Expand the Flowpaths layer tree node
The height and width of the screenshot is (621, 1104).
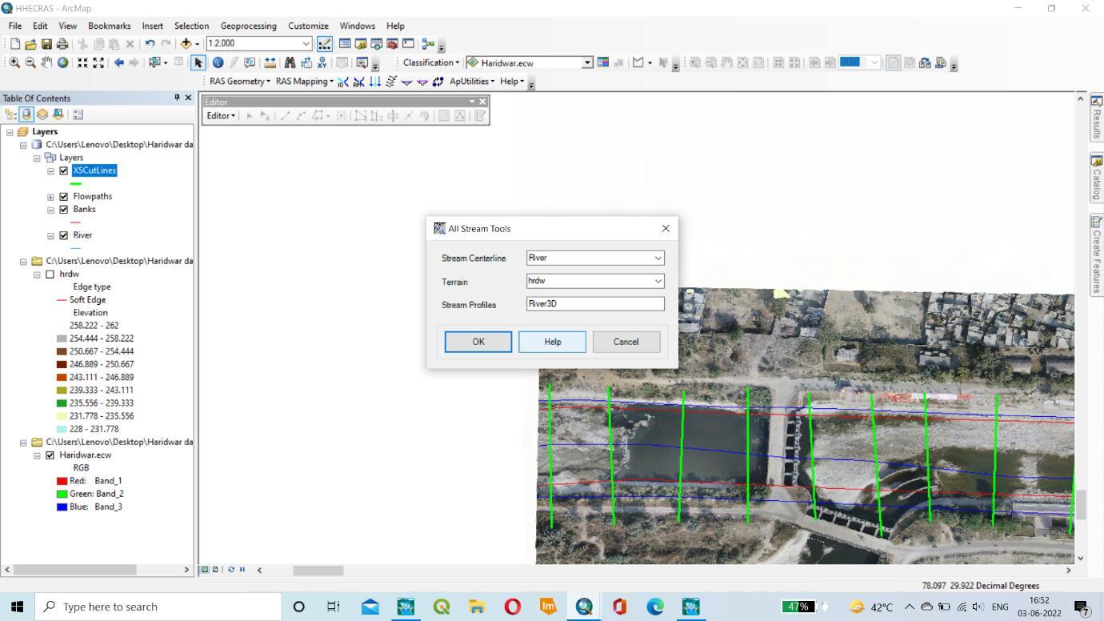pyautogui.click(x=50, y=197)
